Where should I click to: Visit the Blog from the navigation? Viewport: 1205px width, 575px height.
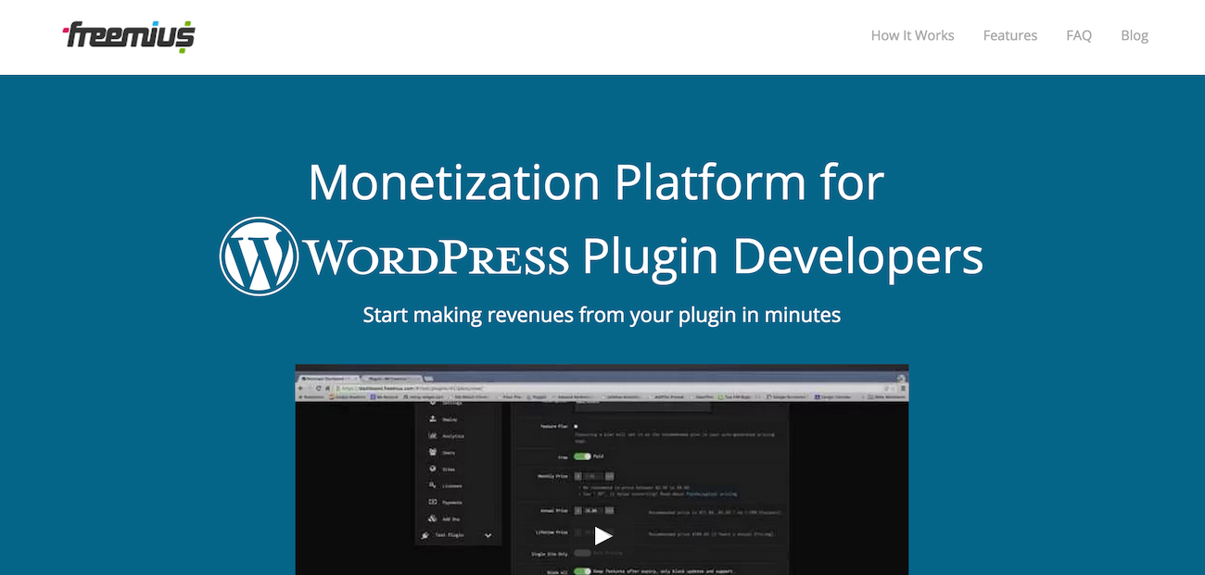(x=1134, y=35)
